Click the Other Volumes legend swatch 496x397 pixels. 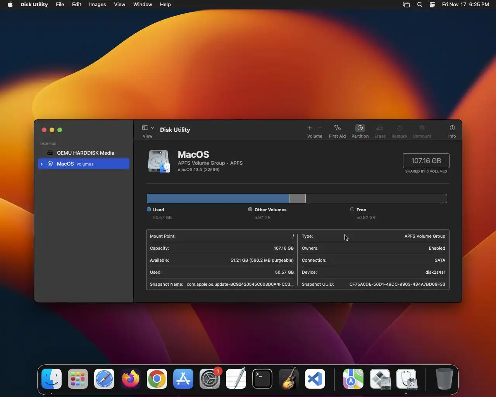click(x=250, y=209)
